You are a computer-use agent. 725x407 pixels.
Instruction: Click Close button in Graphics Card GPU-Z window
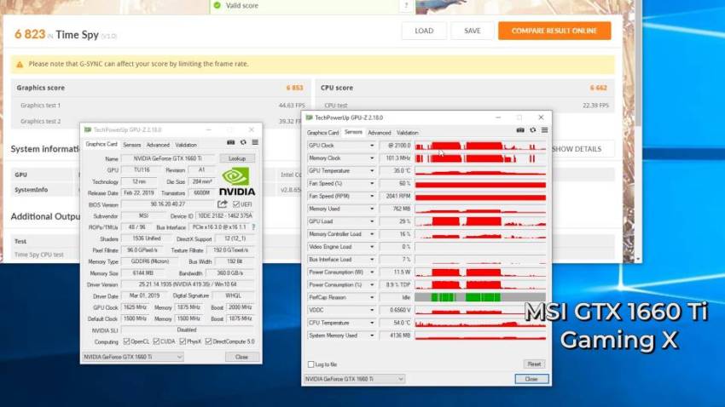[241, 357]
